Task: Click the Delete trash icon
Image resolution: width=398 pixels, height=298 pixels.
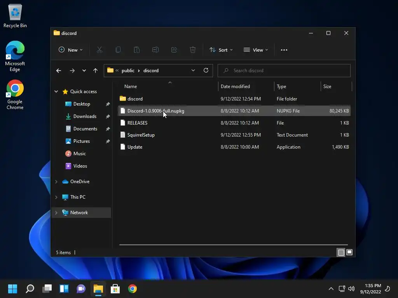Action: 193,50
